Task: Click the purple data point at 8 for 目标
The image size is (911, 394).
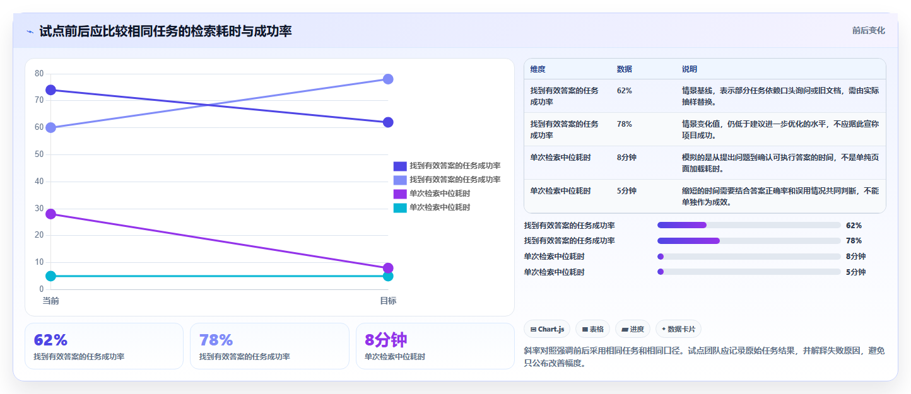Action: pos(388,268)
